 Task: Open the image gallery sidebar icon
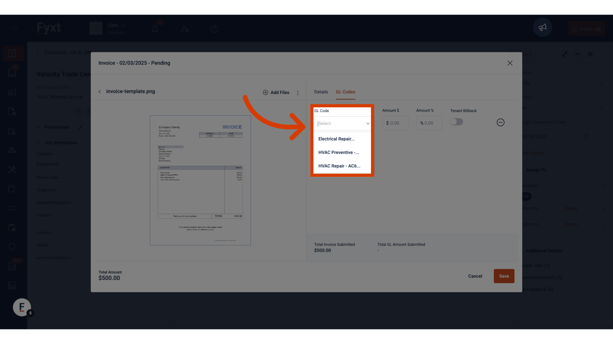click(x=12, y=285)
